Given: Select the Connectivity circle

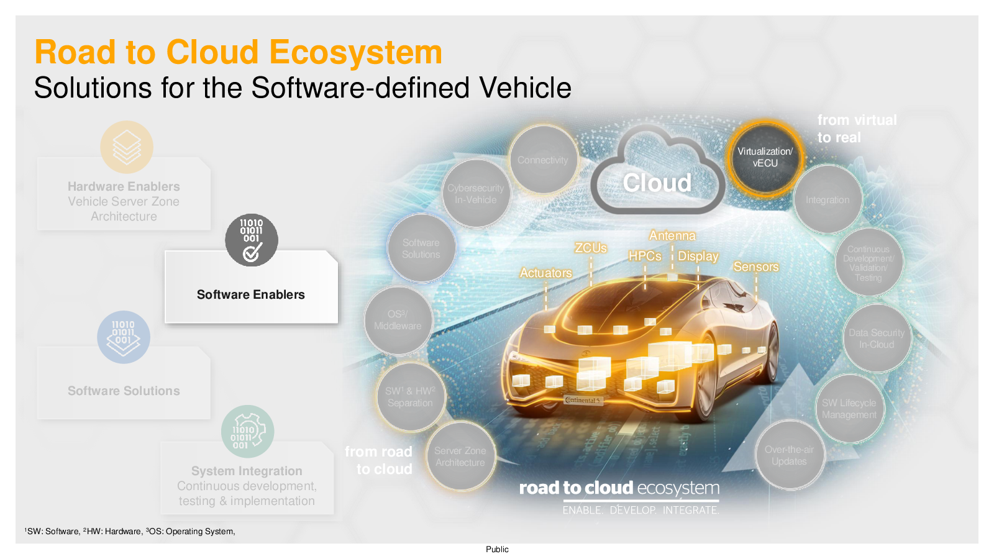Looking at the screenshot, I should 544,160.
